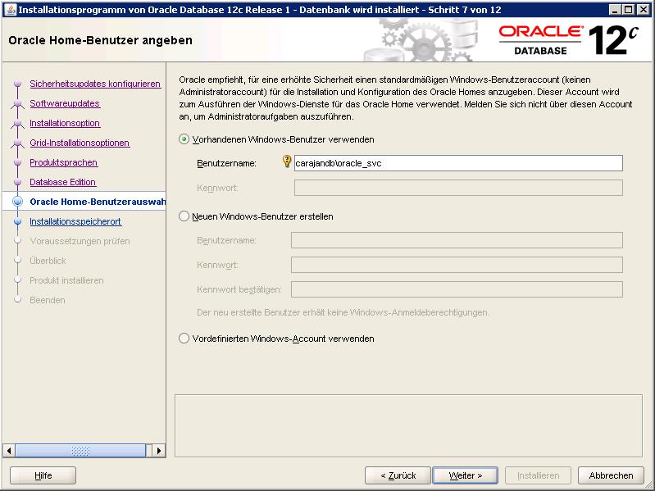Click the existing user Kennwort field

click(x=458, y=188)
